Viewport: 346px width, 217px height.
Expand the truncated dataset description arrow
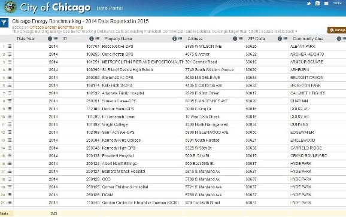point(296,32)
